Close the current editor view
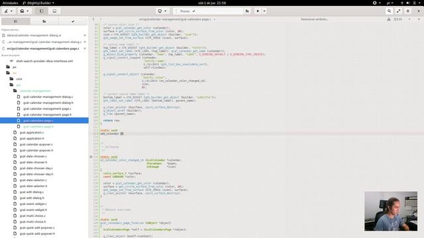The width and height of the screenshot is (424, 238). 419,19
